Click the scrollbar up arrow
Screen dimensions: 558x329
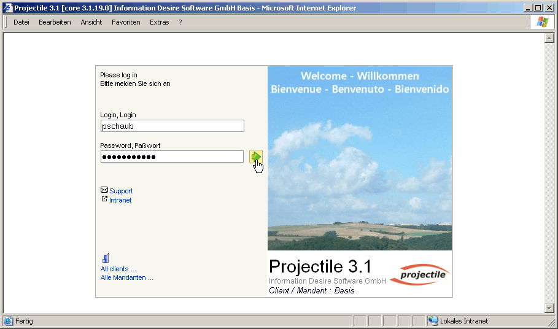[549, 38]
